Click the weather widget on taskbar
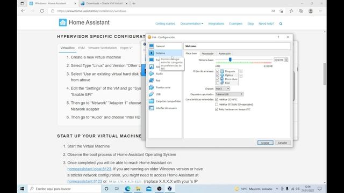The image size is (344, 193). pyautogui.click(x=253, y=189)
